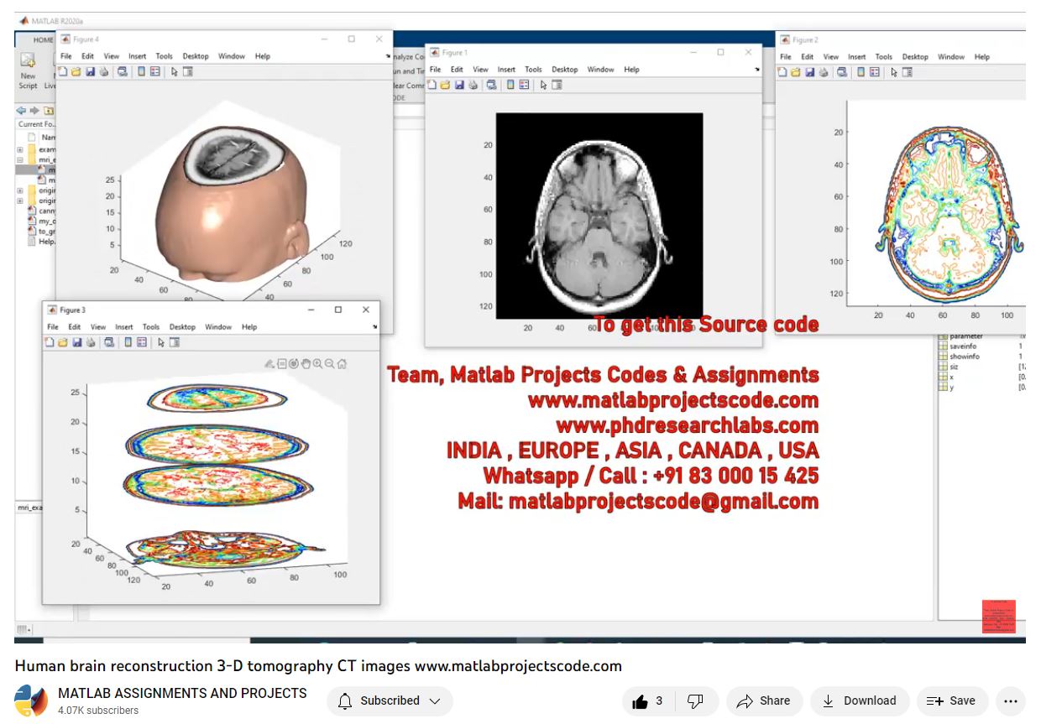The image size is (1041, 724).
Task: Open the Insert menu in Figure 4
Action: click(137, 56)
